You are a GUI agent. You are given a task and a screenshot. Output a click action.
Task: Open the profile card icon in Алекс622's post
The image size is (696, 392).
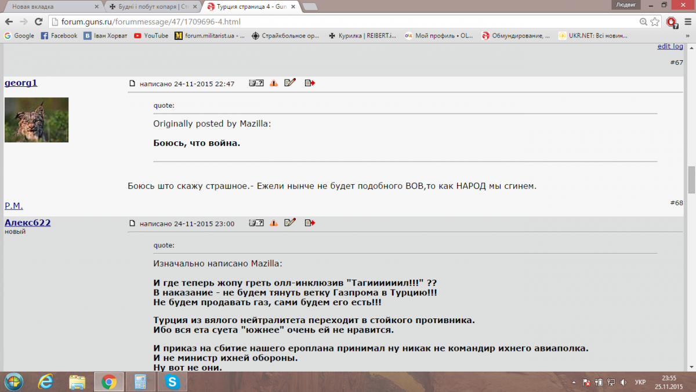[x=256, y=223]
